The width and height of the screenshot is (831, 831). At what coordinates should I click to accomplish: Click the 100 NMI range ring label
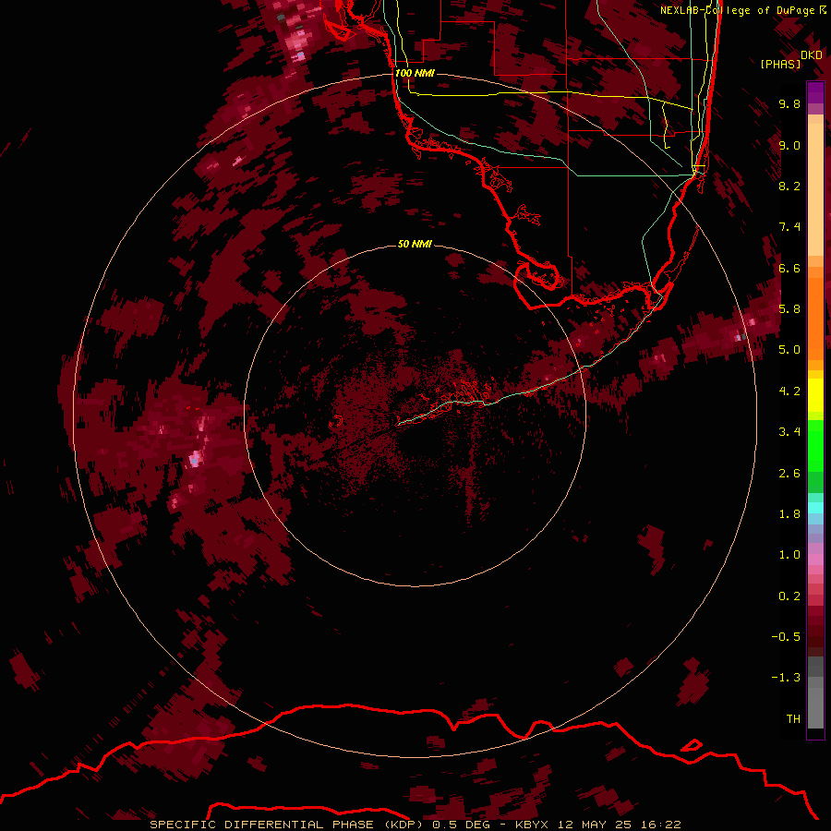click(x=415, y=73)
